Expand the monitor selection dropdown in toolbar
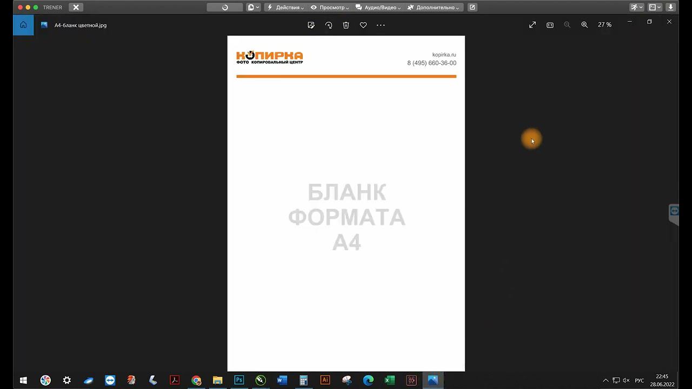 click(x=253, y=8)
